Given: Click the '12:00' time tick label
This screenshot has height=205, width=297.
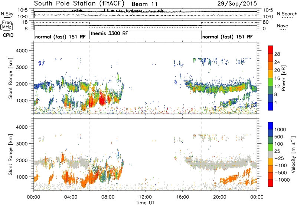Looking at the screenshot, I should 145,197.
